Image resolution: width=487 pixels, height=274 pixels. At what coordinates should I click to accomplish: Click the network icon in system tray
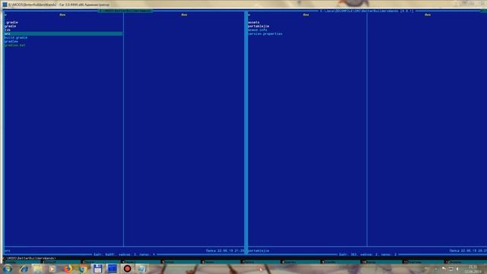coord(450,269)
